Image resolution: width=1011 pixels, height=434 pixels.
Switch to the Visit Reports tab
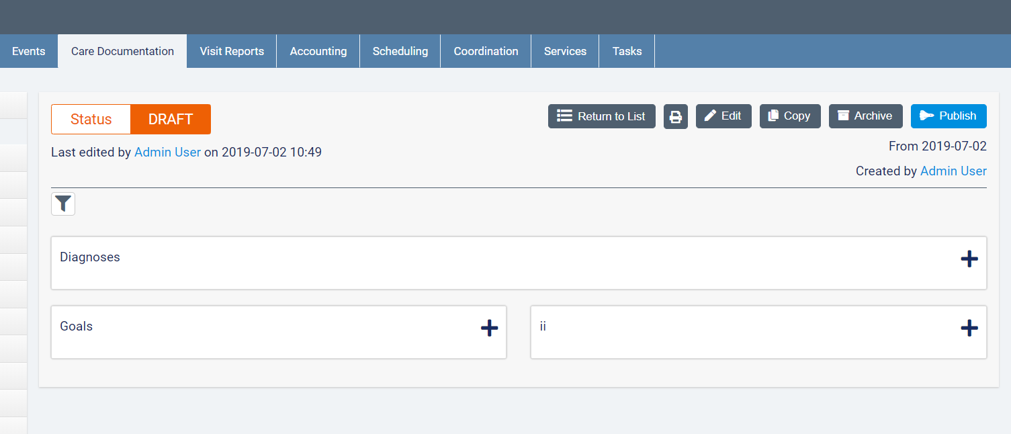pyautogui.click(x=232, y=51)
